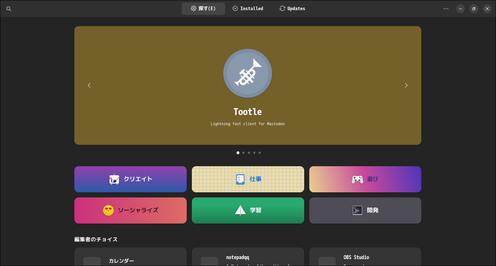The image size is (496, 266).
Task: Open the OBS Studio app card
Action: coord(365,257)
